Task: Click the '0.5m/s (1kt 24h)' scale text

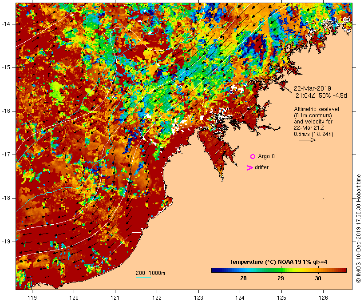Action: point(313,134)
